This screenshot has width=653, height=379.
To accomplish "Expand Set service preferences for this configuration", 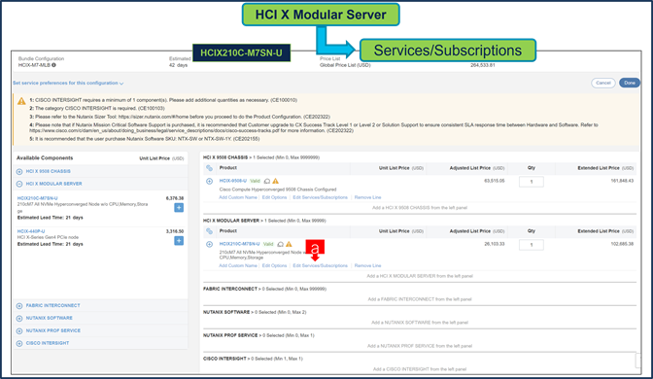I will pyautogui.click(x=68, y=84).
